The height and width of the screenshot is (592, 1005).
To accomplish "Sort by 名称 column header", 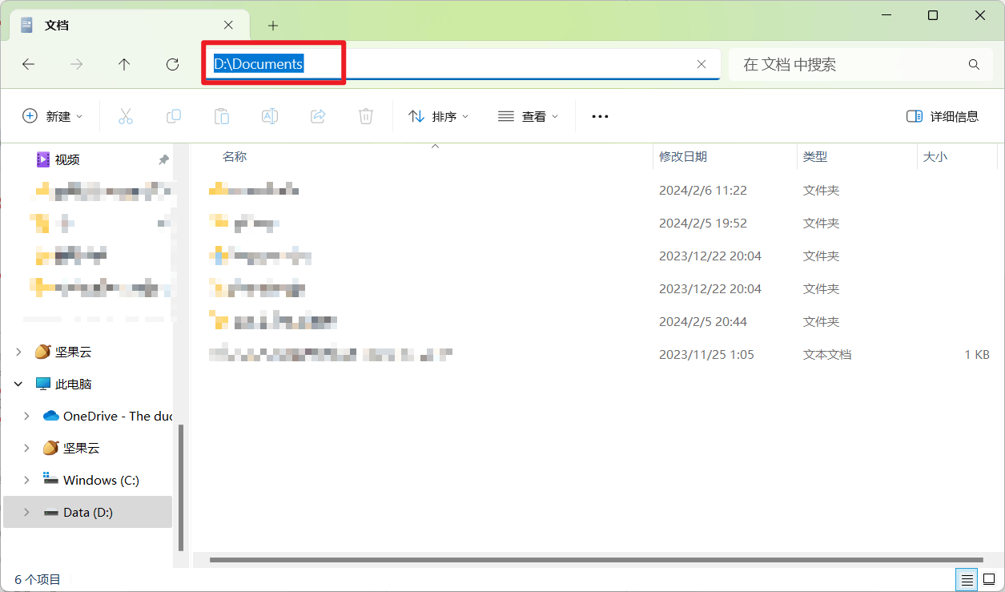I will point(235,157).
